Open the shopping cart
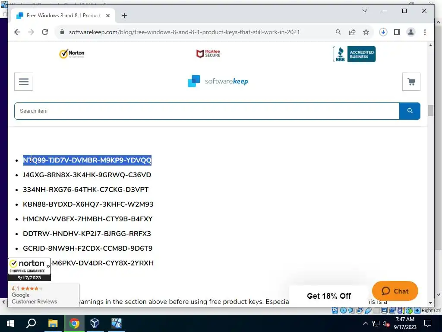Screen dimensions: 442x332 (411, 82)
